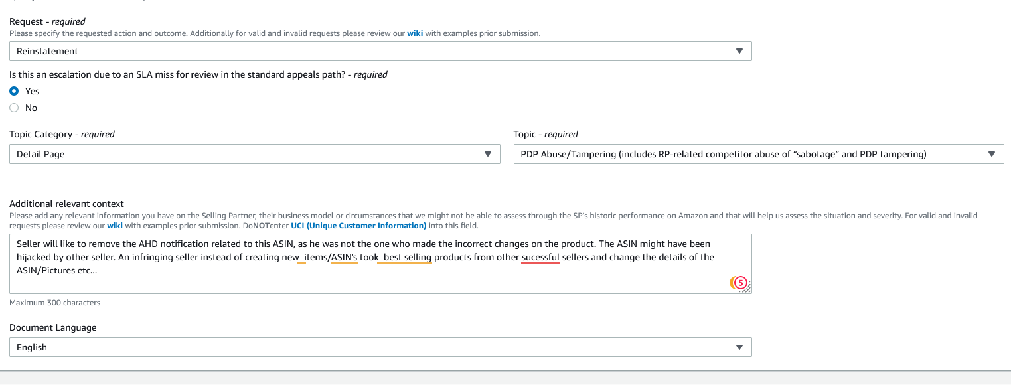
Task: Click the Topic Category arrow icon
Action: (487, 154)
